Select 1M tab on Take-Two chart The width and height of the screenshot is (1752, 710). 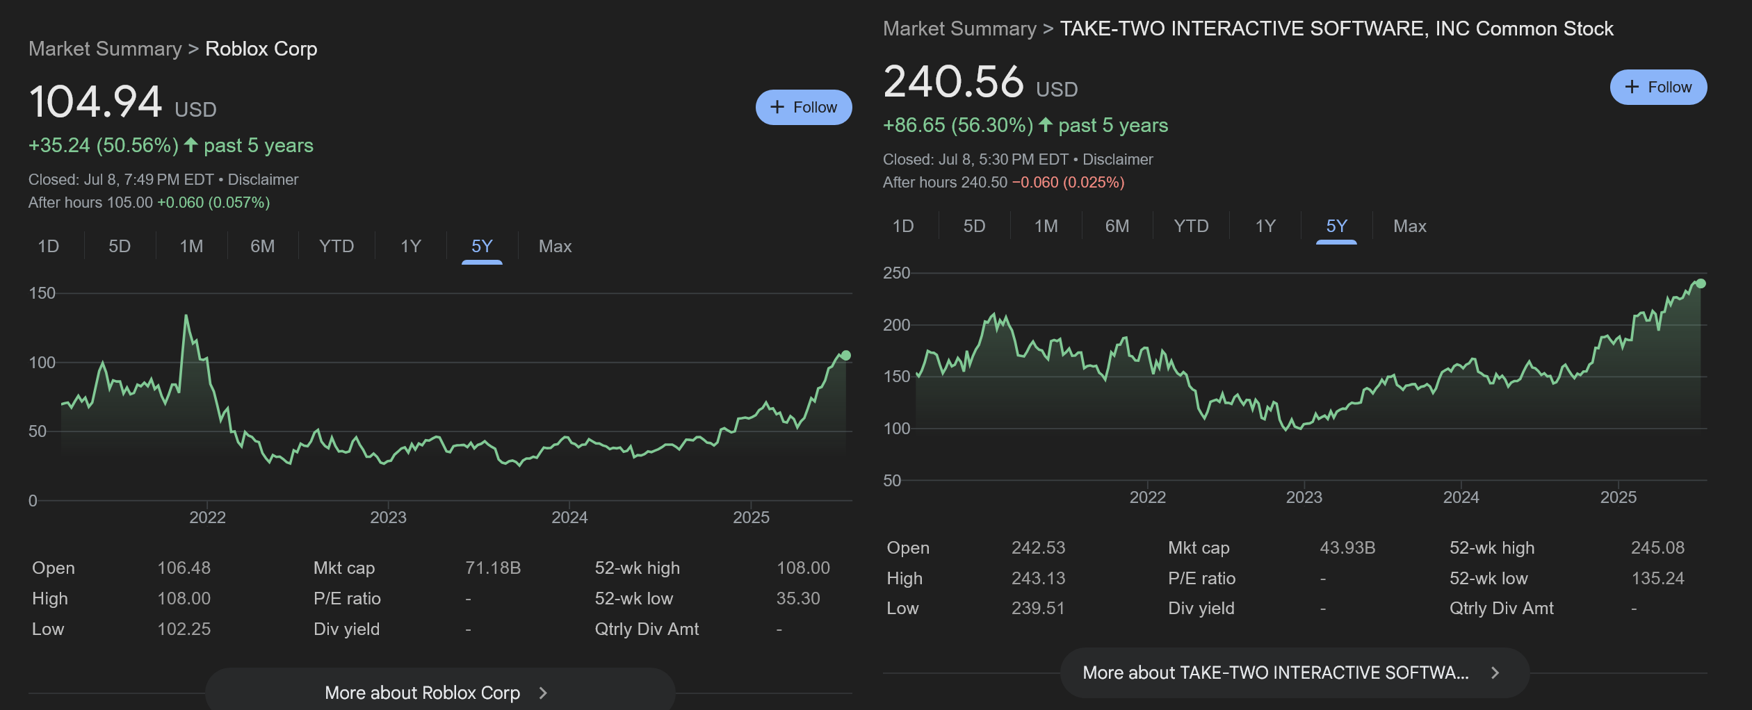pyautogui.click(x=1046, y=226)
